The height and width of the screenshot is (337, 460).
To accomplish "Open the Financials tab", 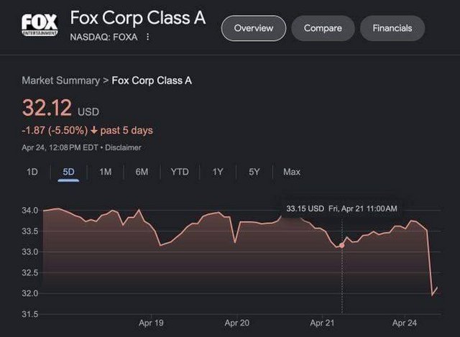I will pos(392,28).
